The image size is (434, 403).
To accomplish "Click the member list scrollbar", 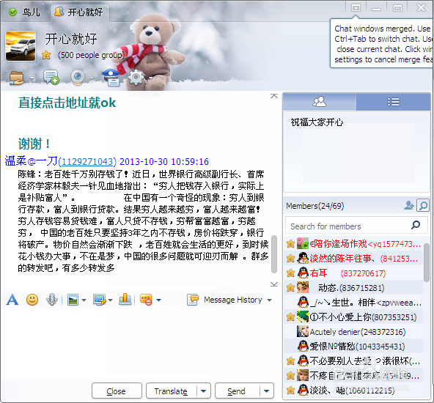I will click(x=427, y=262).
